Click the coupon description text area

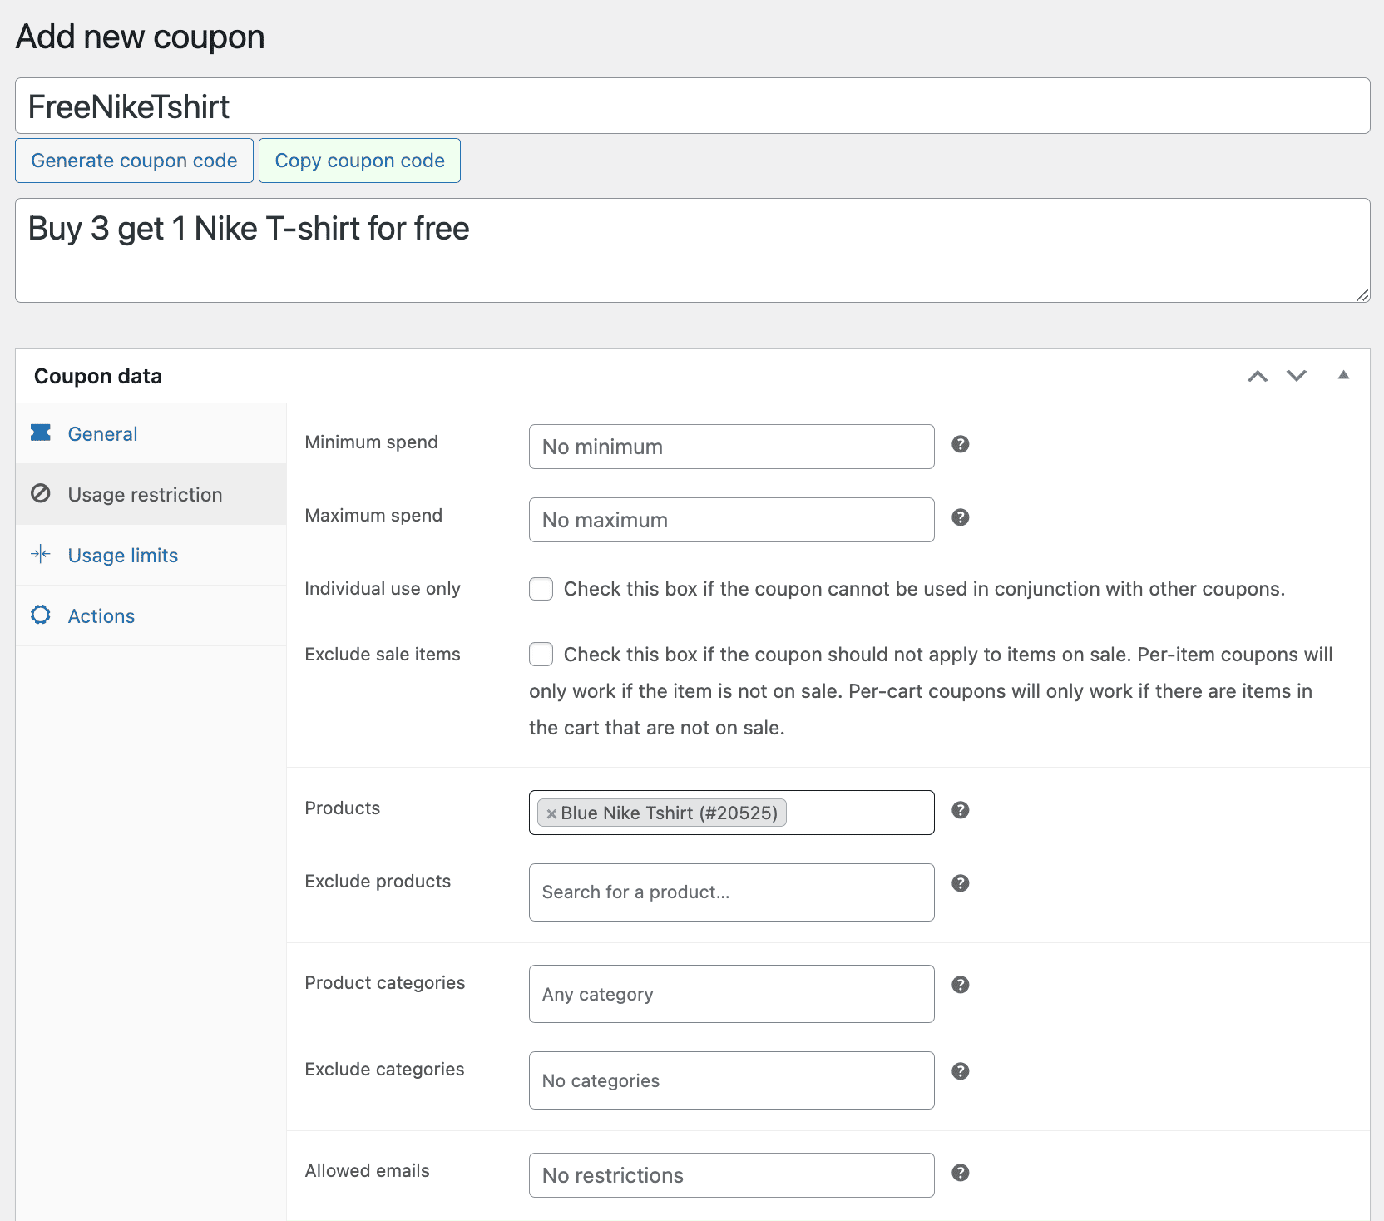coord(692,250)
